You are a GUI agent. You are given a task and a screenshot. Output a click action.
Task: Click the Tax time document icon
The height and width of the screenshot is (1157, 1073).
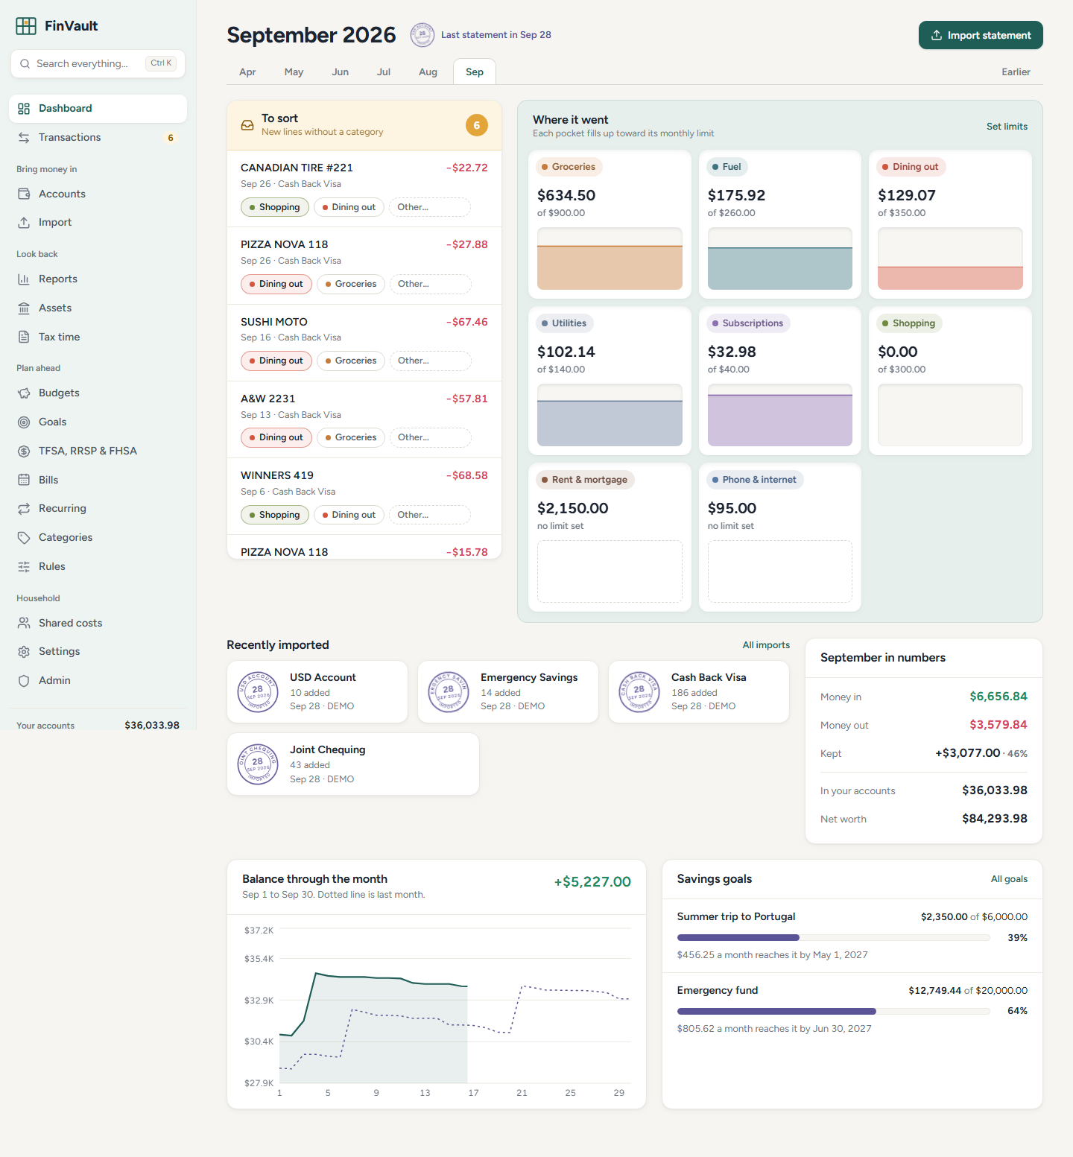pyautogui.click(x=24, y=337)
